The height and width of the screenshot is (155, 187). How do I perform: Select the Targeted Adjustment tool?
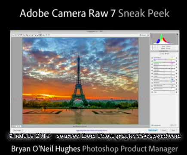point(24,35)
